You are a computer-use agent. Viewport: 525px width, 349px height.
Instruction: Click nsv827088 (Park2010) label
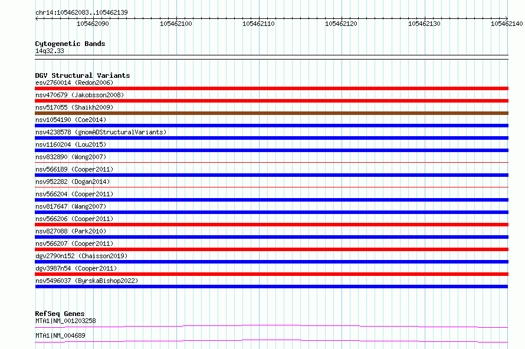71,231
